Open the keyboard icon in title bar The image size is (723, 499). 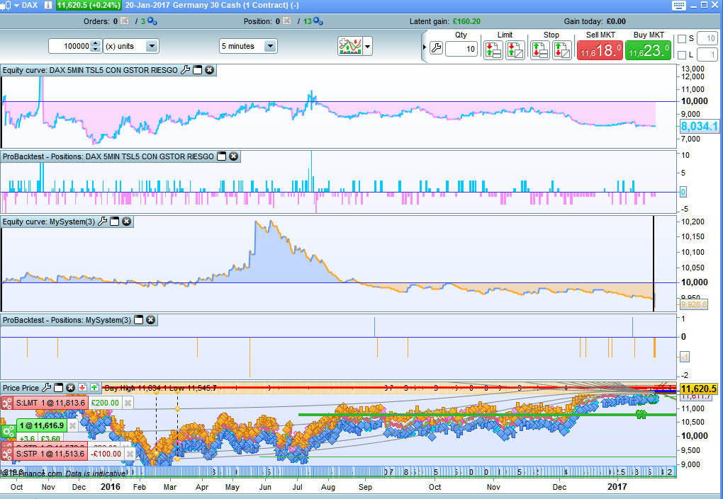pos(678,6)
